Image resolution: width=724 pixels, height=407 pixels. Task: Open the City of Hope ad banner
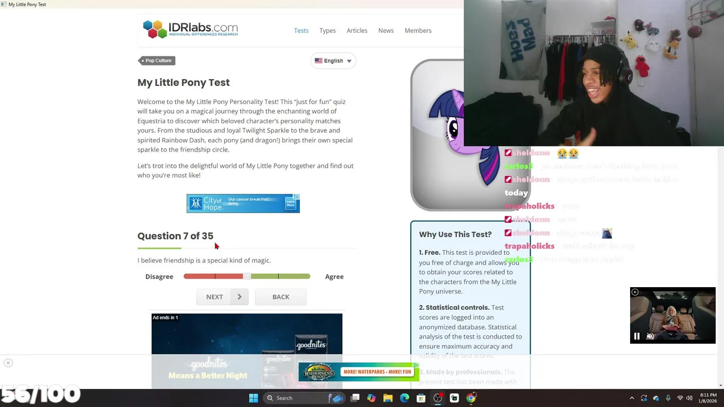point(243,203)
